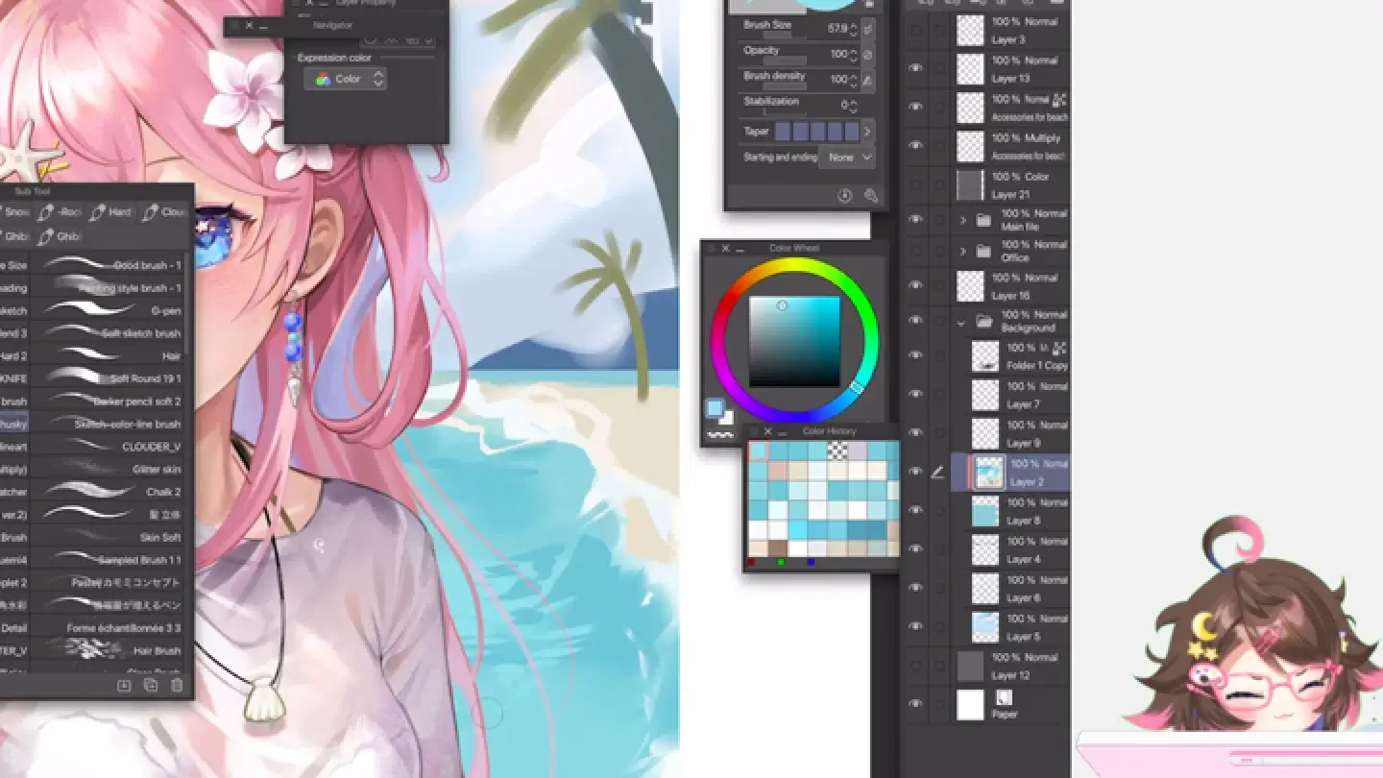Open Opacity dynamics settings icon
Screen dimensions: 1383x778
pos(868,55)
